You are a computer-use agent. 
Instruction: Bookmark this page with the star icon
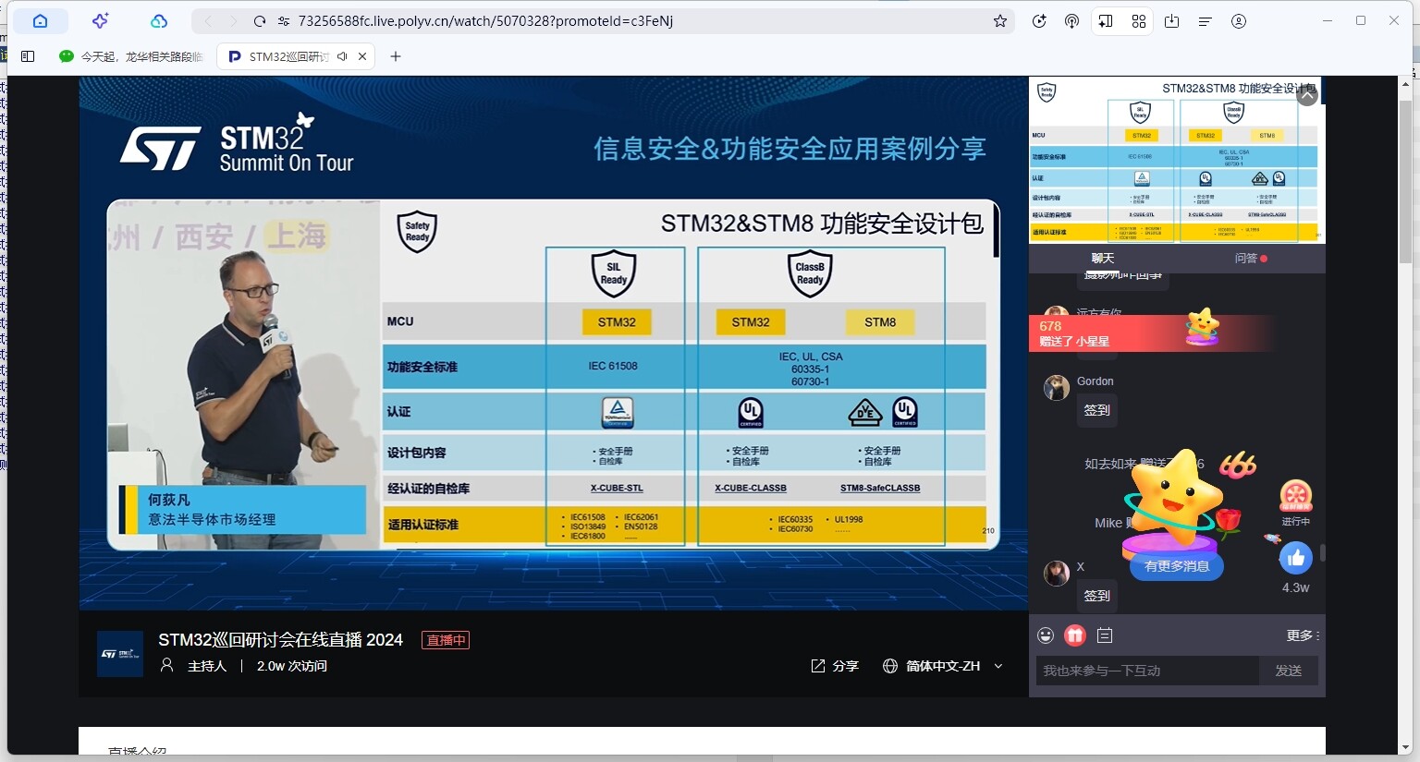click(x=999, y=21)
